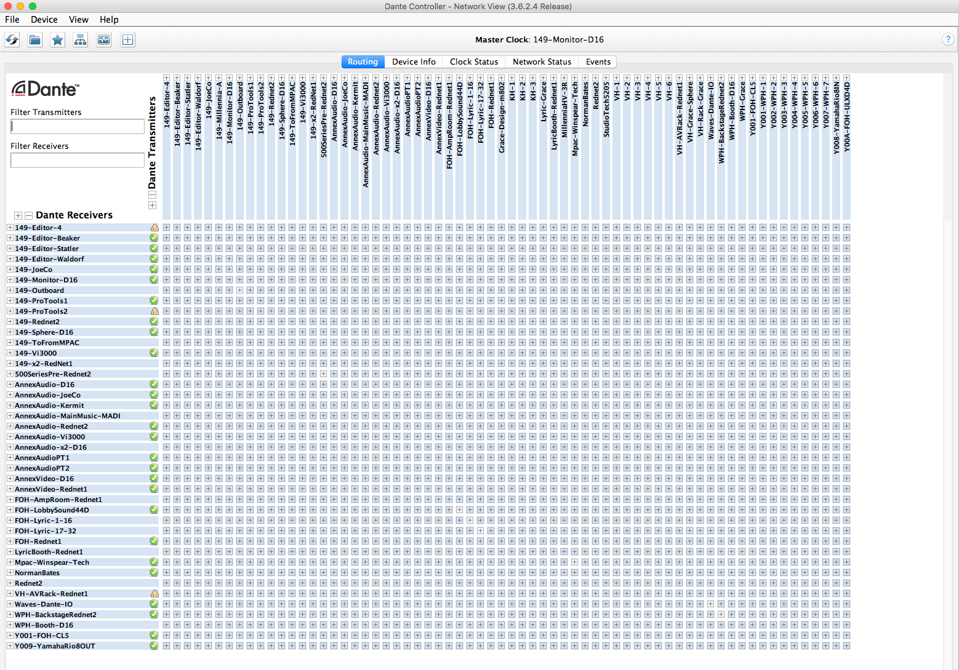Image resolution: width=959 pixels, height=670 pixels.
Task: Click the green check on AnnexAudioPT1 row
Action: coord(154,458)
